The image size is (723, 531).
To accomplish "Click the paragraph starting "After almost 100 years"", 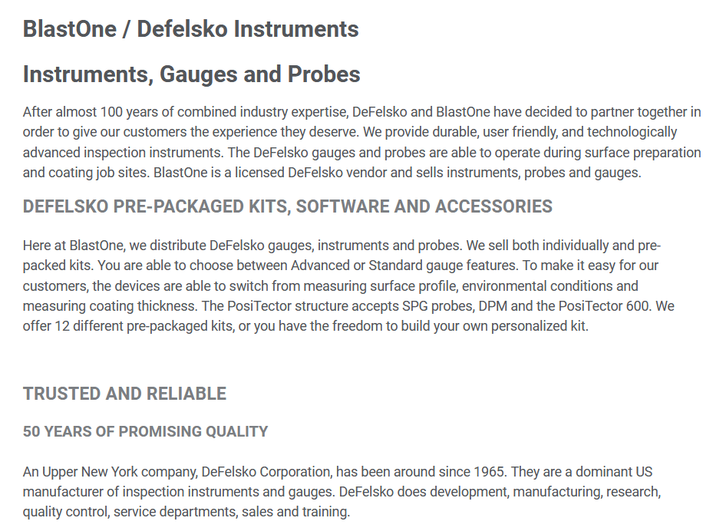I will coord(361,142).
